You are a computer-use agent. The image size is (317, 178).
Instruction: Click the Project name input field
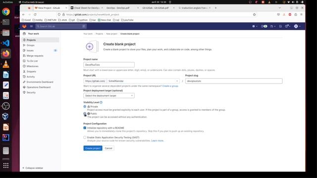[x=109, y=65]
